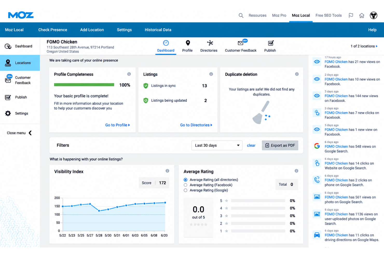384x256 pixels.
Task: Click Listings card info icon
Action: click(x=211, y=74)
